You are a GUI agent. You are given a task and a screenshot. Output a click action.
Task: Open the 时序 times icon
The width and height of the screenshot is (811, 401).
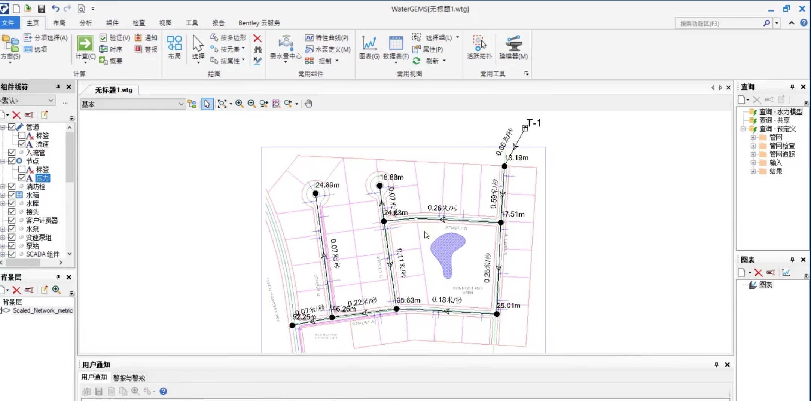(103, 49)
